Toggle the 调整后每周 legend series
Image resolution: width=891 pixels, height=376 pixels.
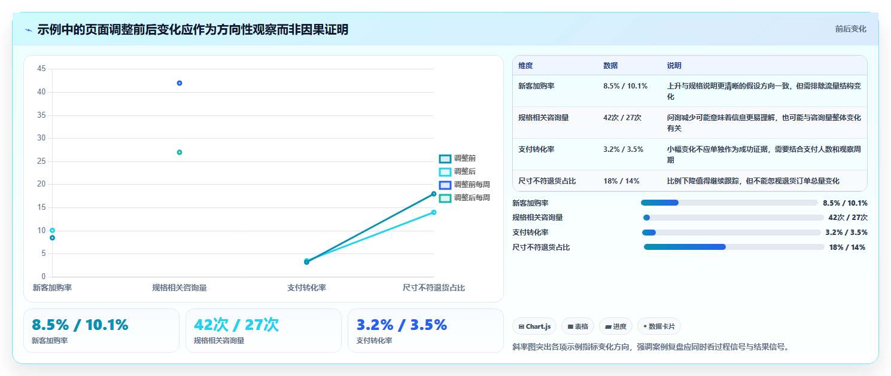click(x=464, y=198)
